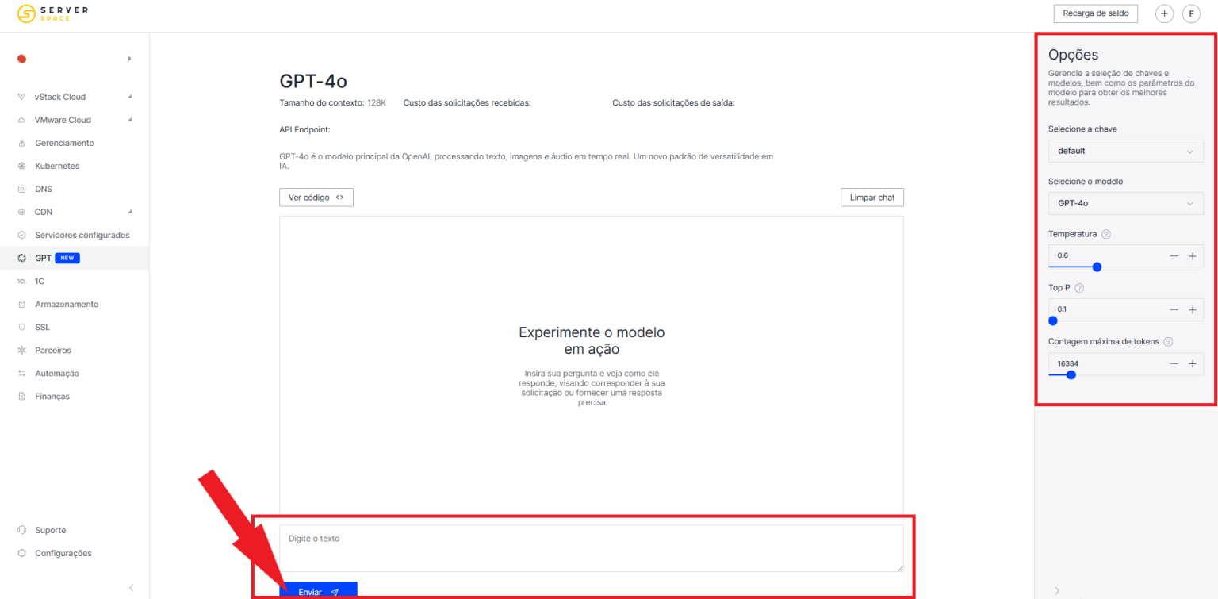Open the 'Selecione o modelo' dropdown showing GPT-4o

click(x=1125, y=203)
